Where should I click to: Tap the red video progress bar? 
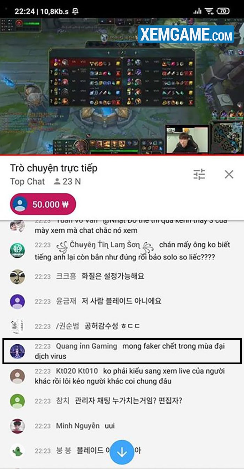click(122, 154)
